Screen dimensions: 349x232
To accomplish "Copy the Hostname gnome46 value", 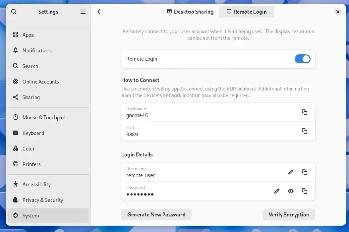I will (304, 112).
